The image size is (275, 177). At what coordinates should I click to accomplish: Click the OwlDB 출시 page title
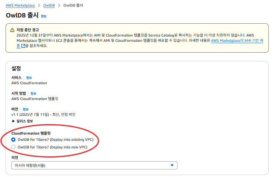(22, 15)
